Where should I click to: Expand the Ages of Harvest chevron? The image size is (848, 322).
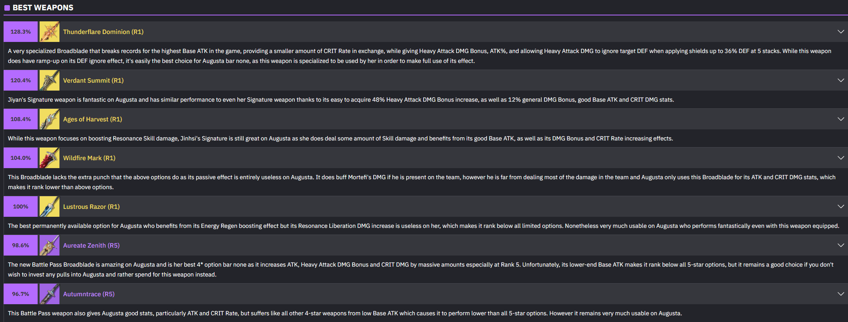click(840, 119)
